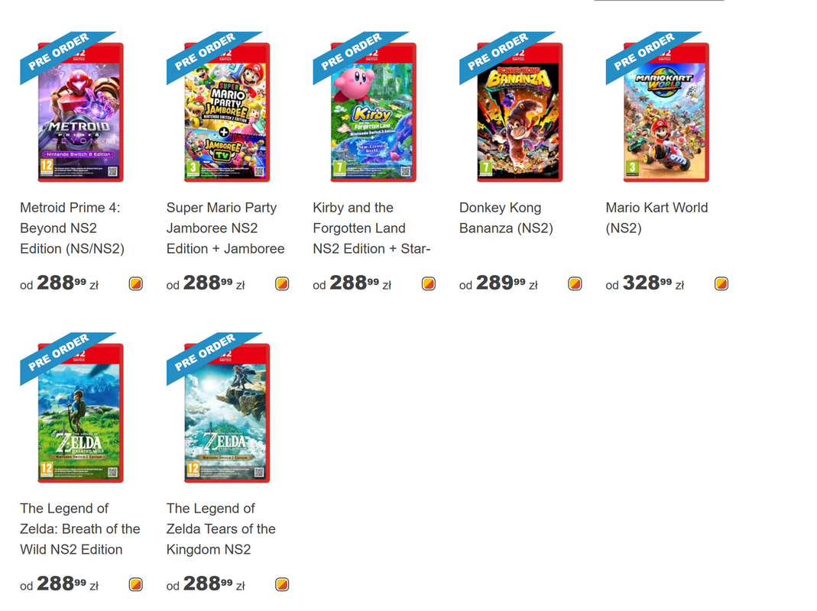Click the orange badge icon beside Donkey Kong Bananza price

tap(575, 284)
